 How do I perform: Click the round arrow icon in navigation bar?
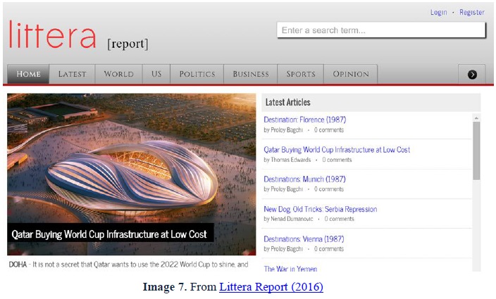pyautogui.click(x=472, y=75)
